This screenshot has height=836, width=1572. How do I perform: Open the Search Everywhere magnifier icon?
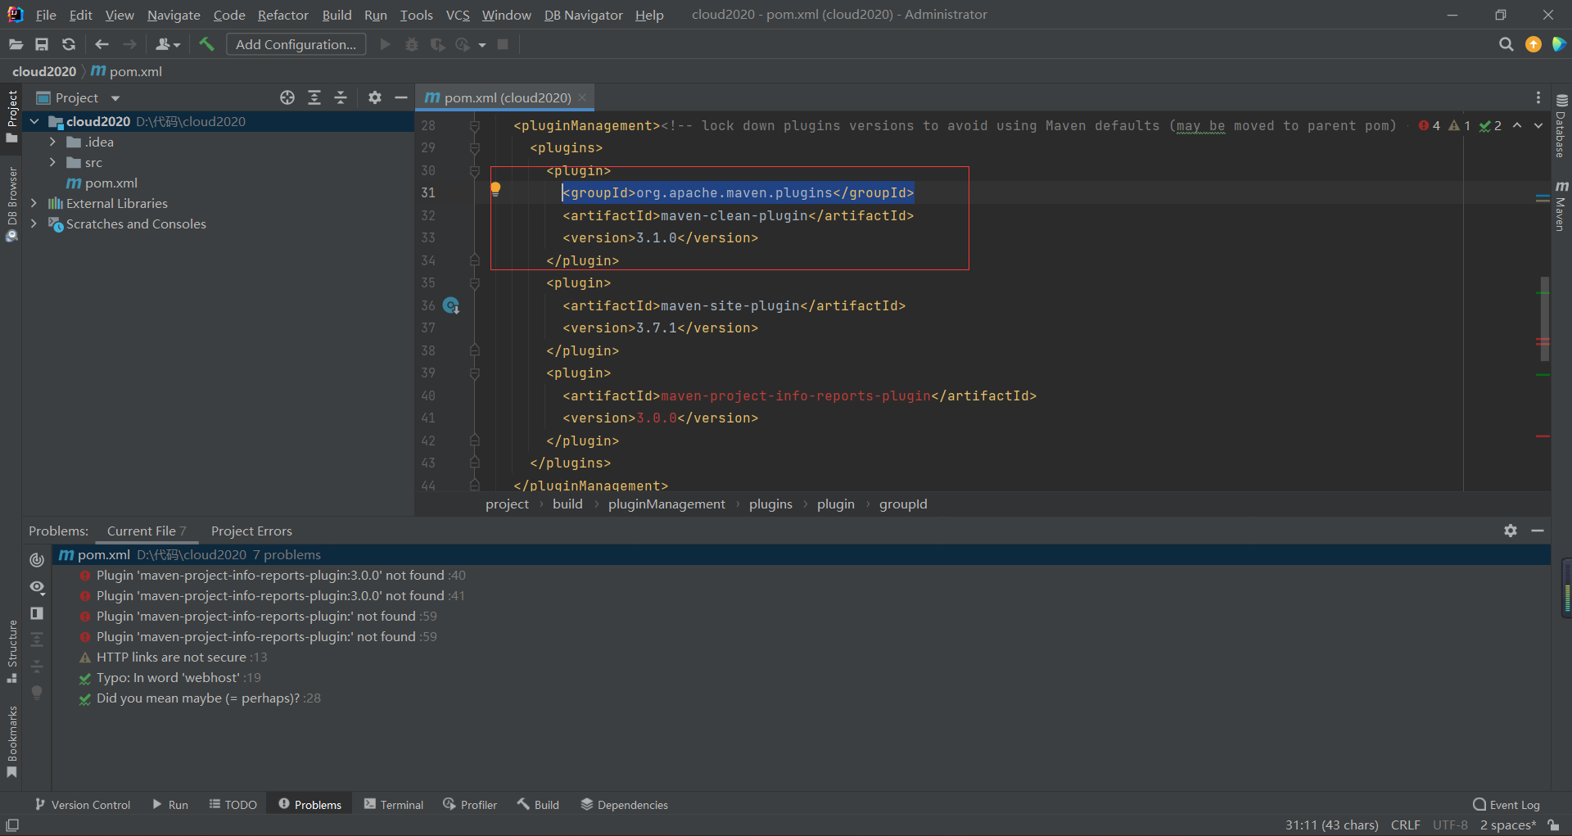pos(1506,44)
